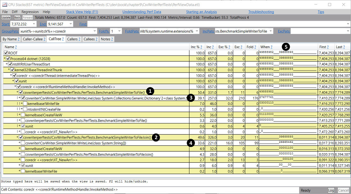Image resolution: width=351 pixels, height=194 pixels.
Task: Click the PerfView icon in the title bar
Action: pos(4,4)
